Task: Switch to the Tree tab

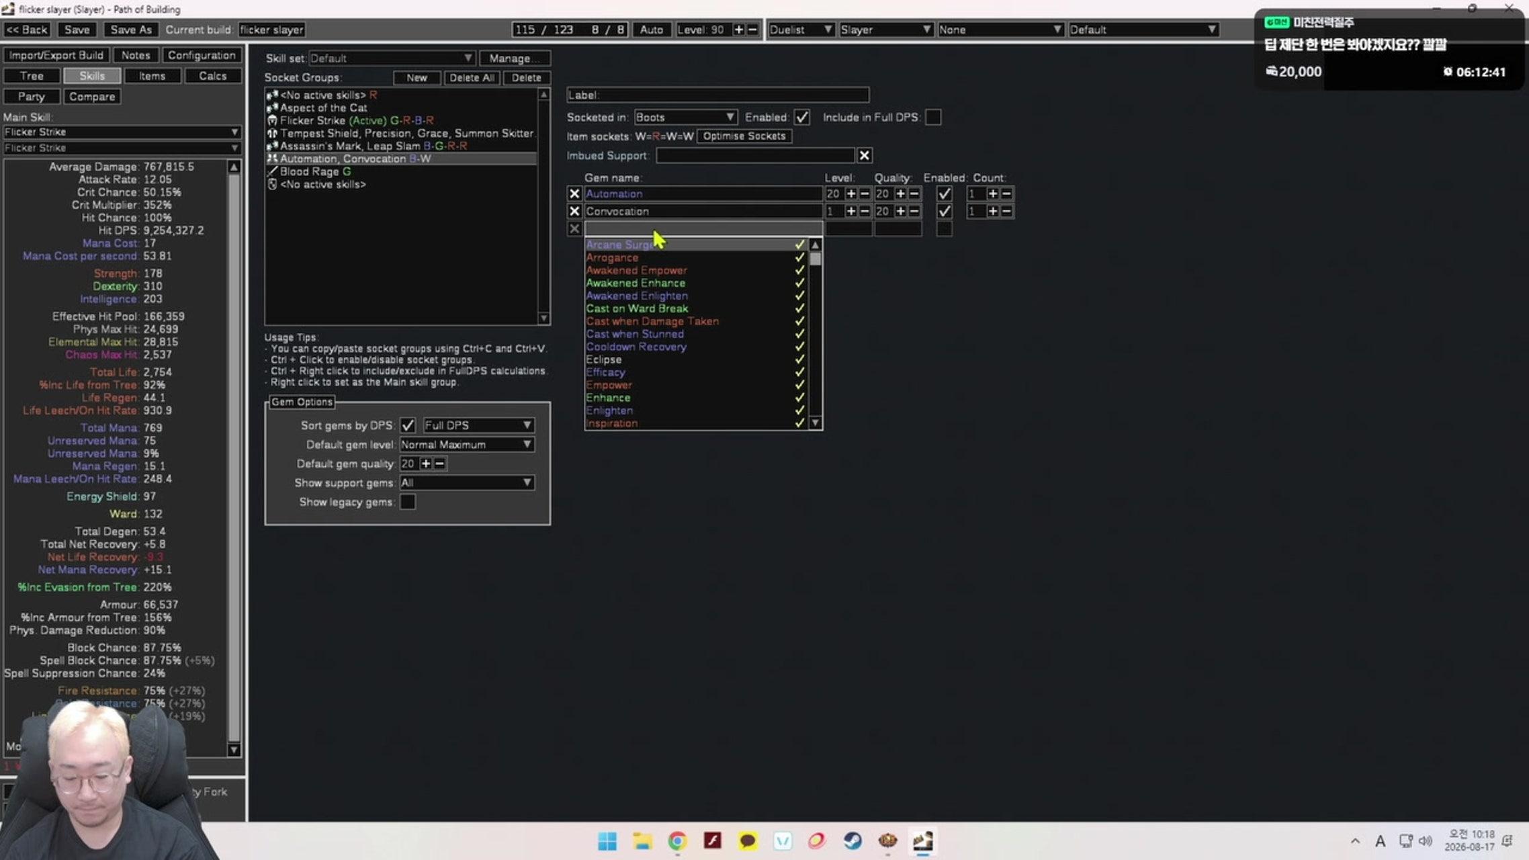Action: 32,76
